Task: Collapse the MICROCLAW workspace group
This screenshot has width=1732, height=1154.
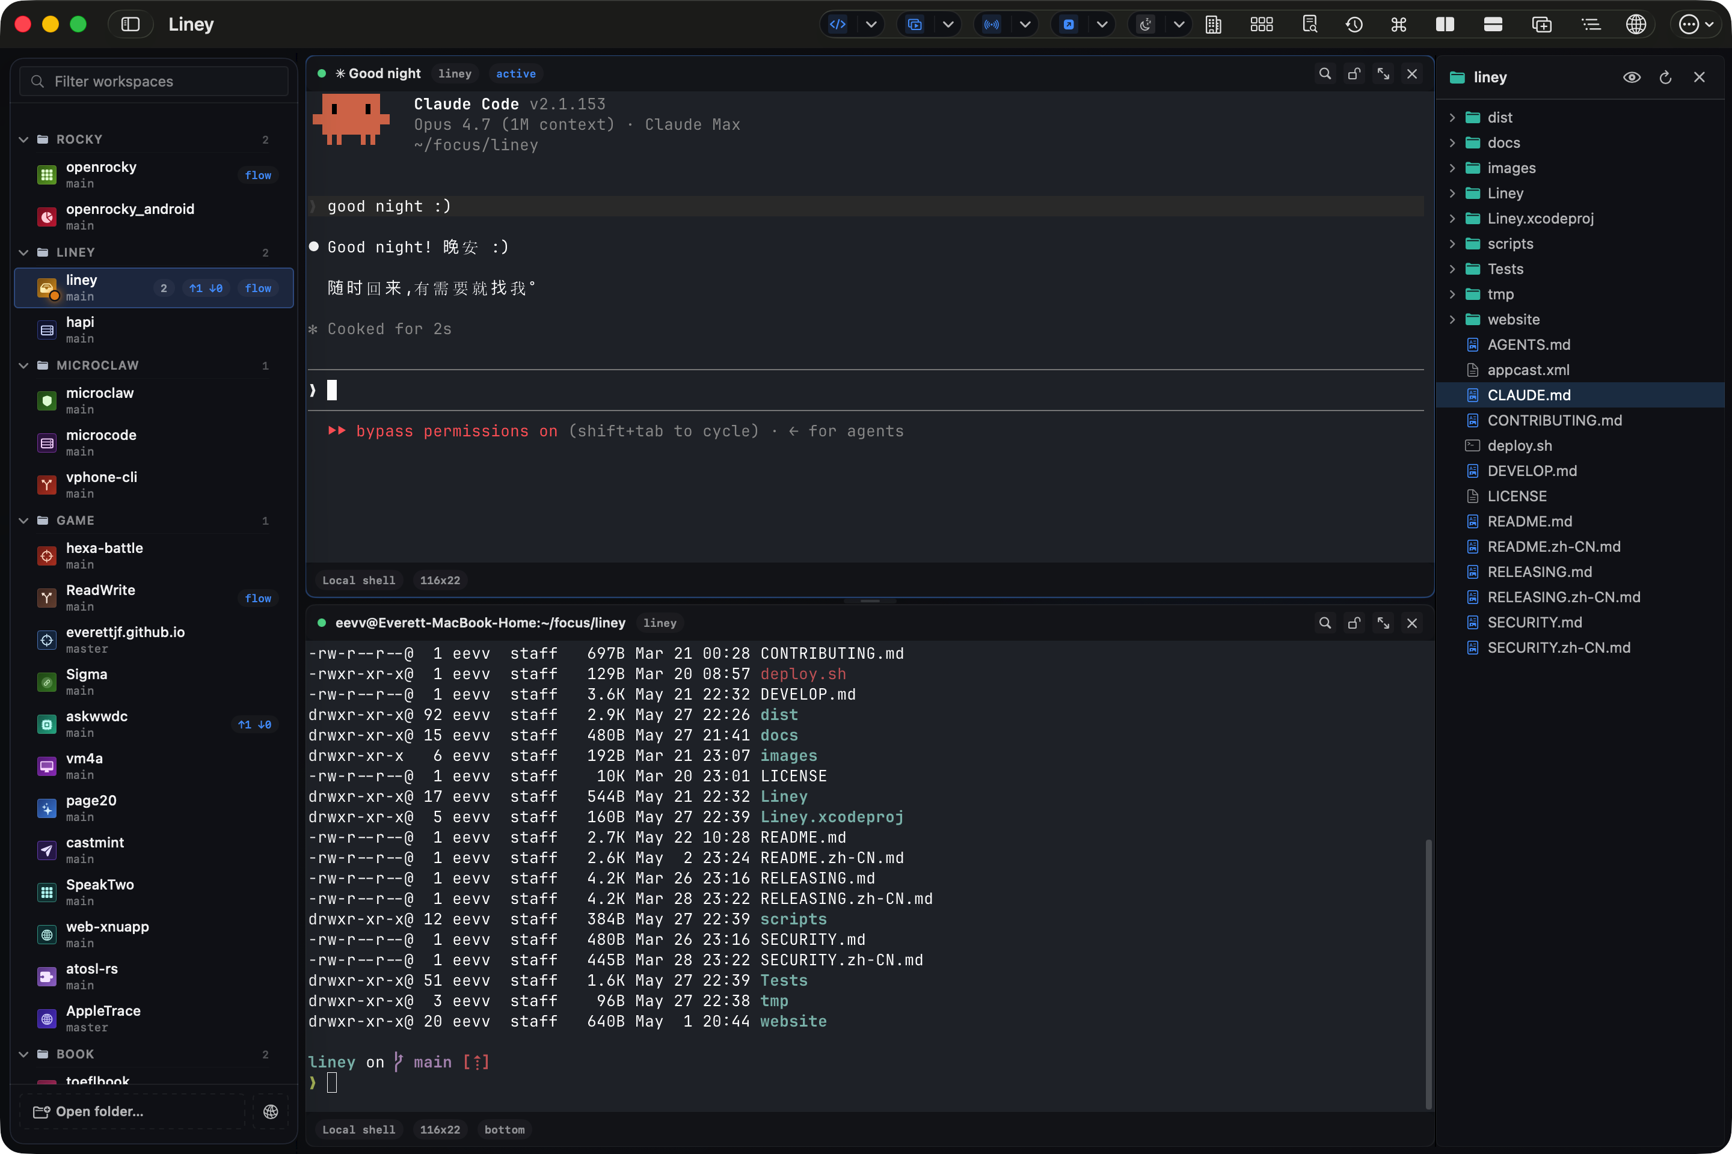Action: [23, 365]
